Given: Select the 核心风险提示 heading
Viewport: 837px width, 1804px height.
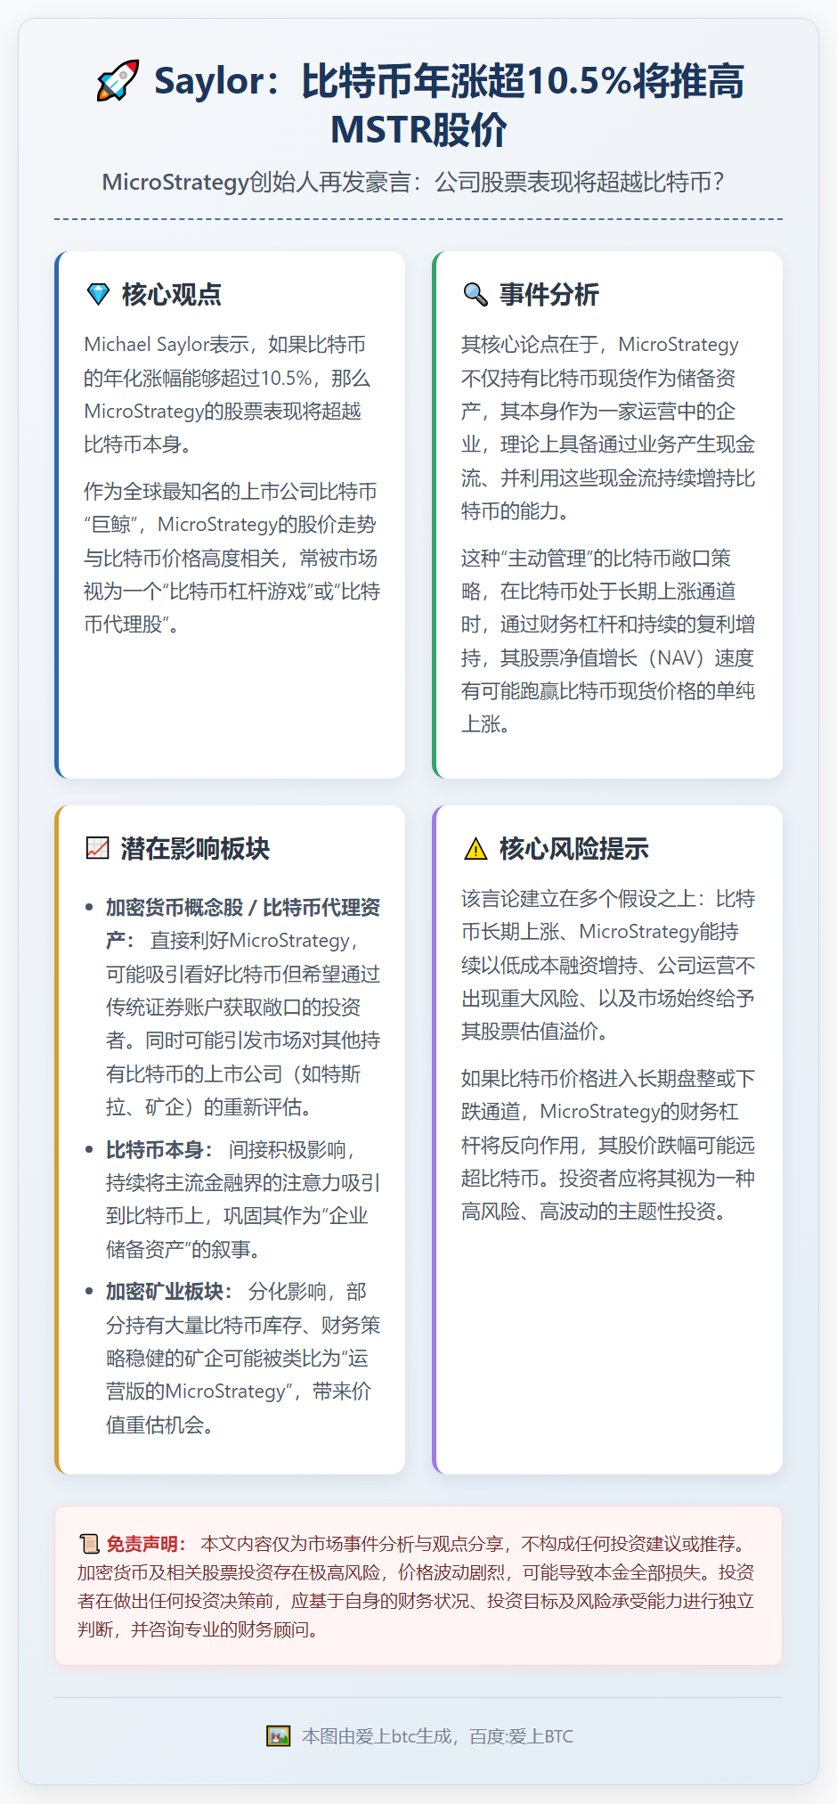Looking at the screenshot, I should pos(574,848).
